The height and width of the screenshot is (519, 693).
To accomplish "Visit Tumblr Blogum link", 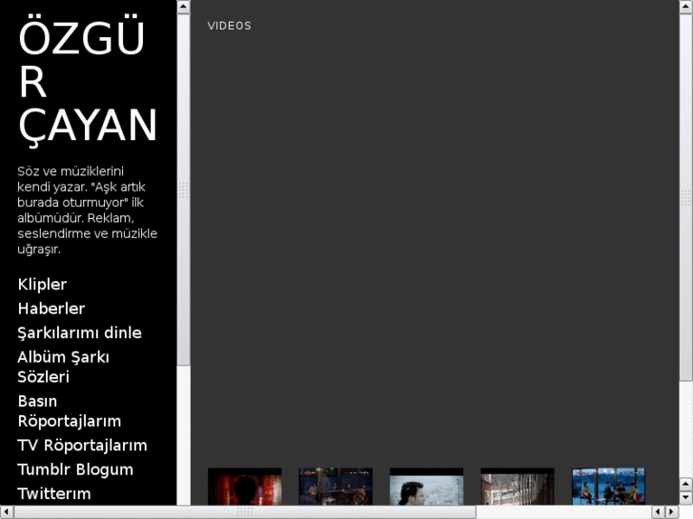I will pyautogui.click(x=75, y=469).
